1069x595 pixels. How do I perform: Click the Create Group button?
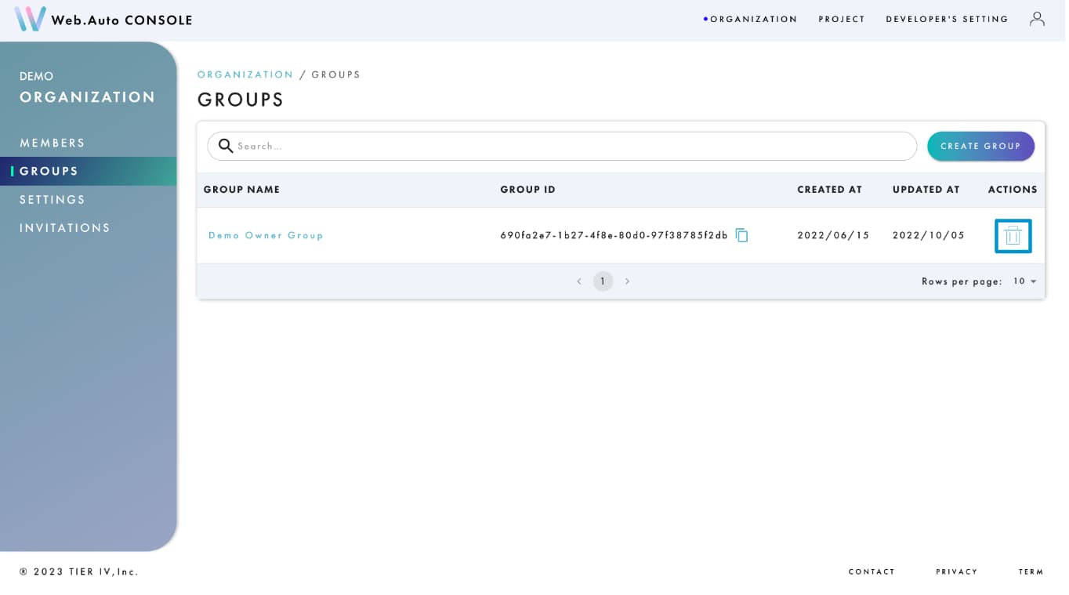point(980,146)
